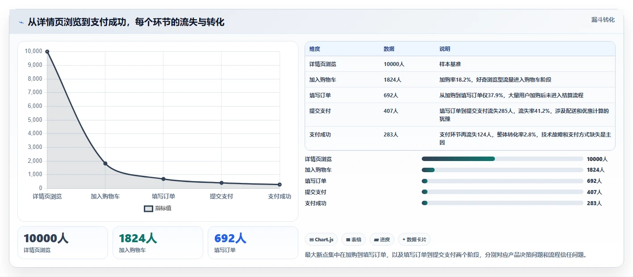Viewport: 633px width, 277px height.
Task: Click the 漏斗转化 tag in the header
Action: [x=603, y=20]
